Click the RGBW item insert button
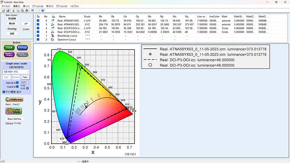This screenshot has width=290, height=163. point(12,19)
